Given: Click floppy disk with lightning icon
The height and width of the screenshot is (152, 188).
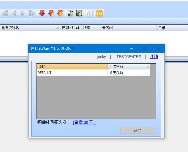Looking at the screenshot, I should point(79,13).
